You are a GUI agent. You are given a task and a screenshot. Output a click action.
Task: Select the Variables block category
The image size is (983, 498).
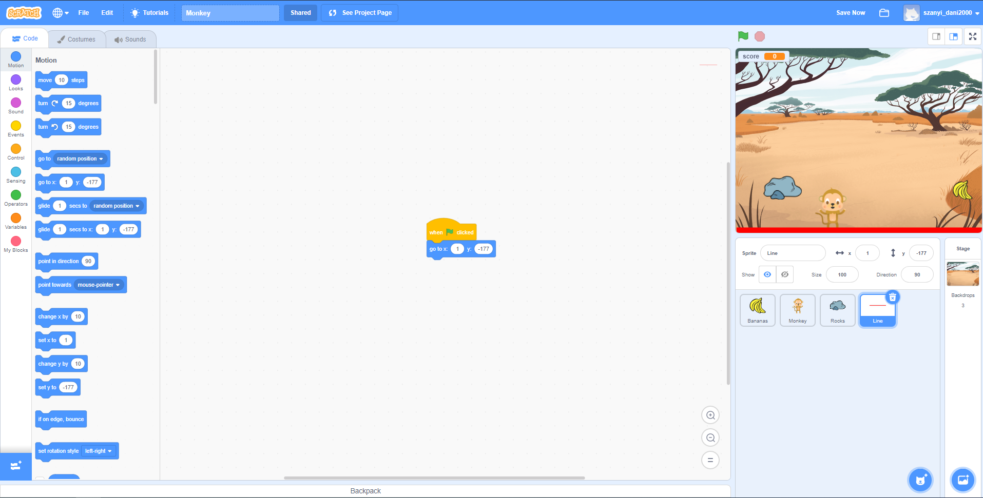pyautogui.click(x=16, y=222)
